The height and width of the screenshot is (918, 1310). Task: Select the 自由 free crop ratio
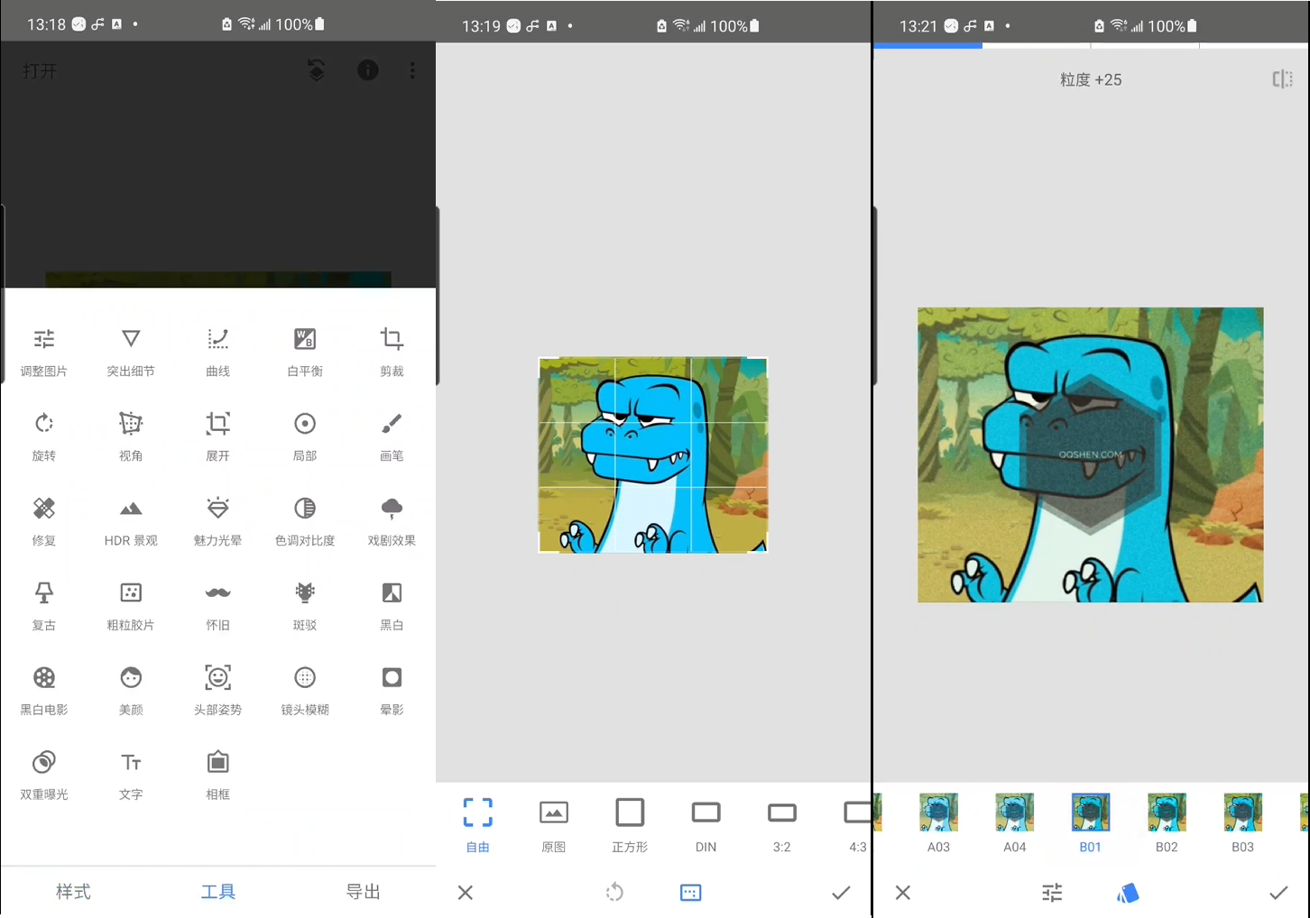point(477,825)
